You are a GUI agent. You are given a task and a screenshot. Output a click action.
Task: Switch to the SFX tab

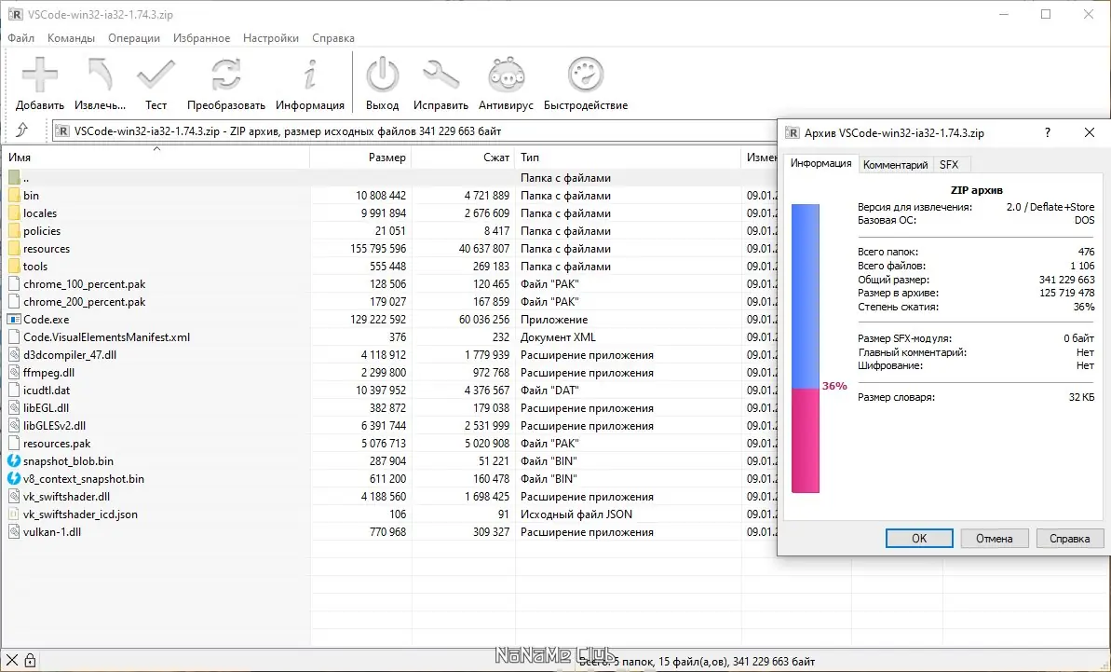click(x=949, y=164)
